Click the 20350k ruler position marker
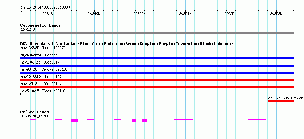The width and height of the screenshot is (304, 139). (139, 14)
